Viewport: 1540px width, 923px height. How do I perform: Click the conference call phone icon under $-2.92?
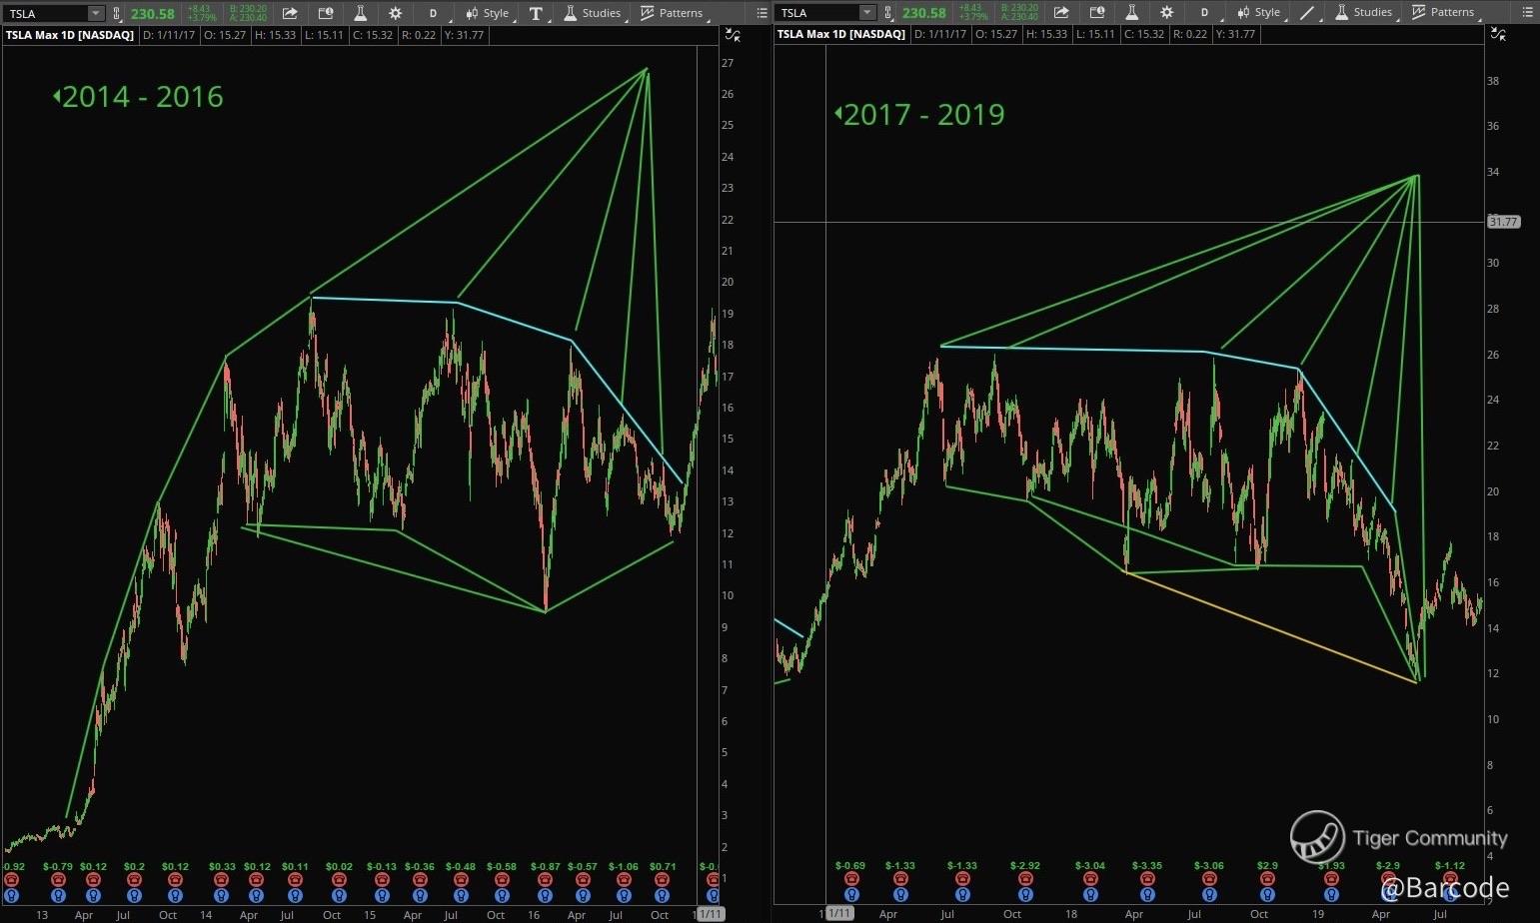click(1025, 879)
